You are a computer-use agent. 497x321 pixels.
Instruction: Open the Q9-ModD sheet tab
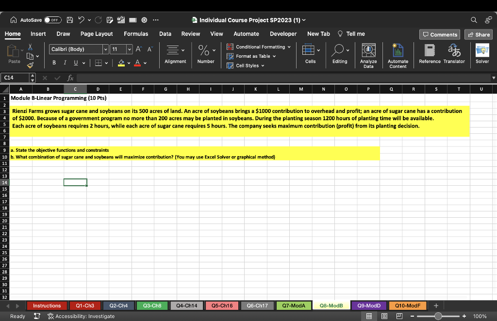(369, 305)
